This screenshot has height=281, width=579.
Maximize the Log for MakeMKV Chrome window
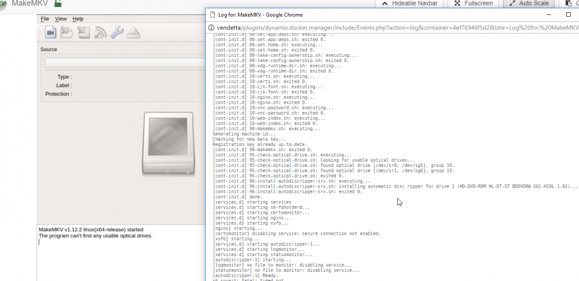[x=569, y=15]
